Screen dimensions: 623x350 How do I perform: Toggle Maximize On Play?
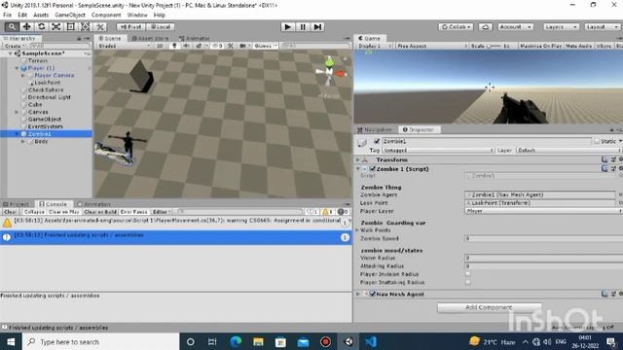point(541,46)
